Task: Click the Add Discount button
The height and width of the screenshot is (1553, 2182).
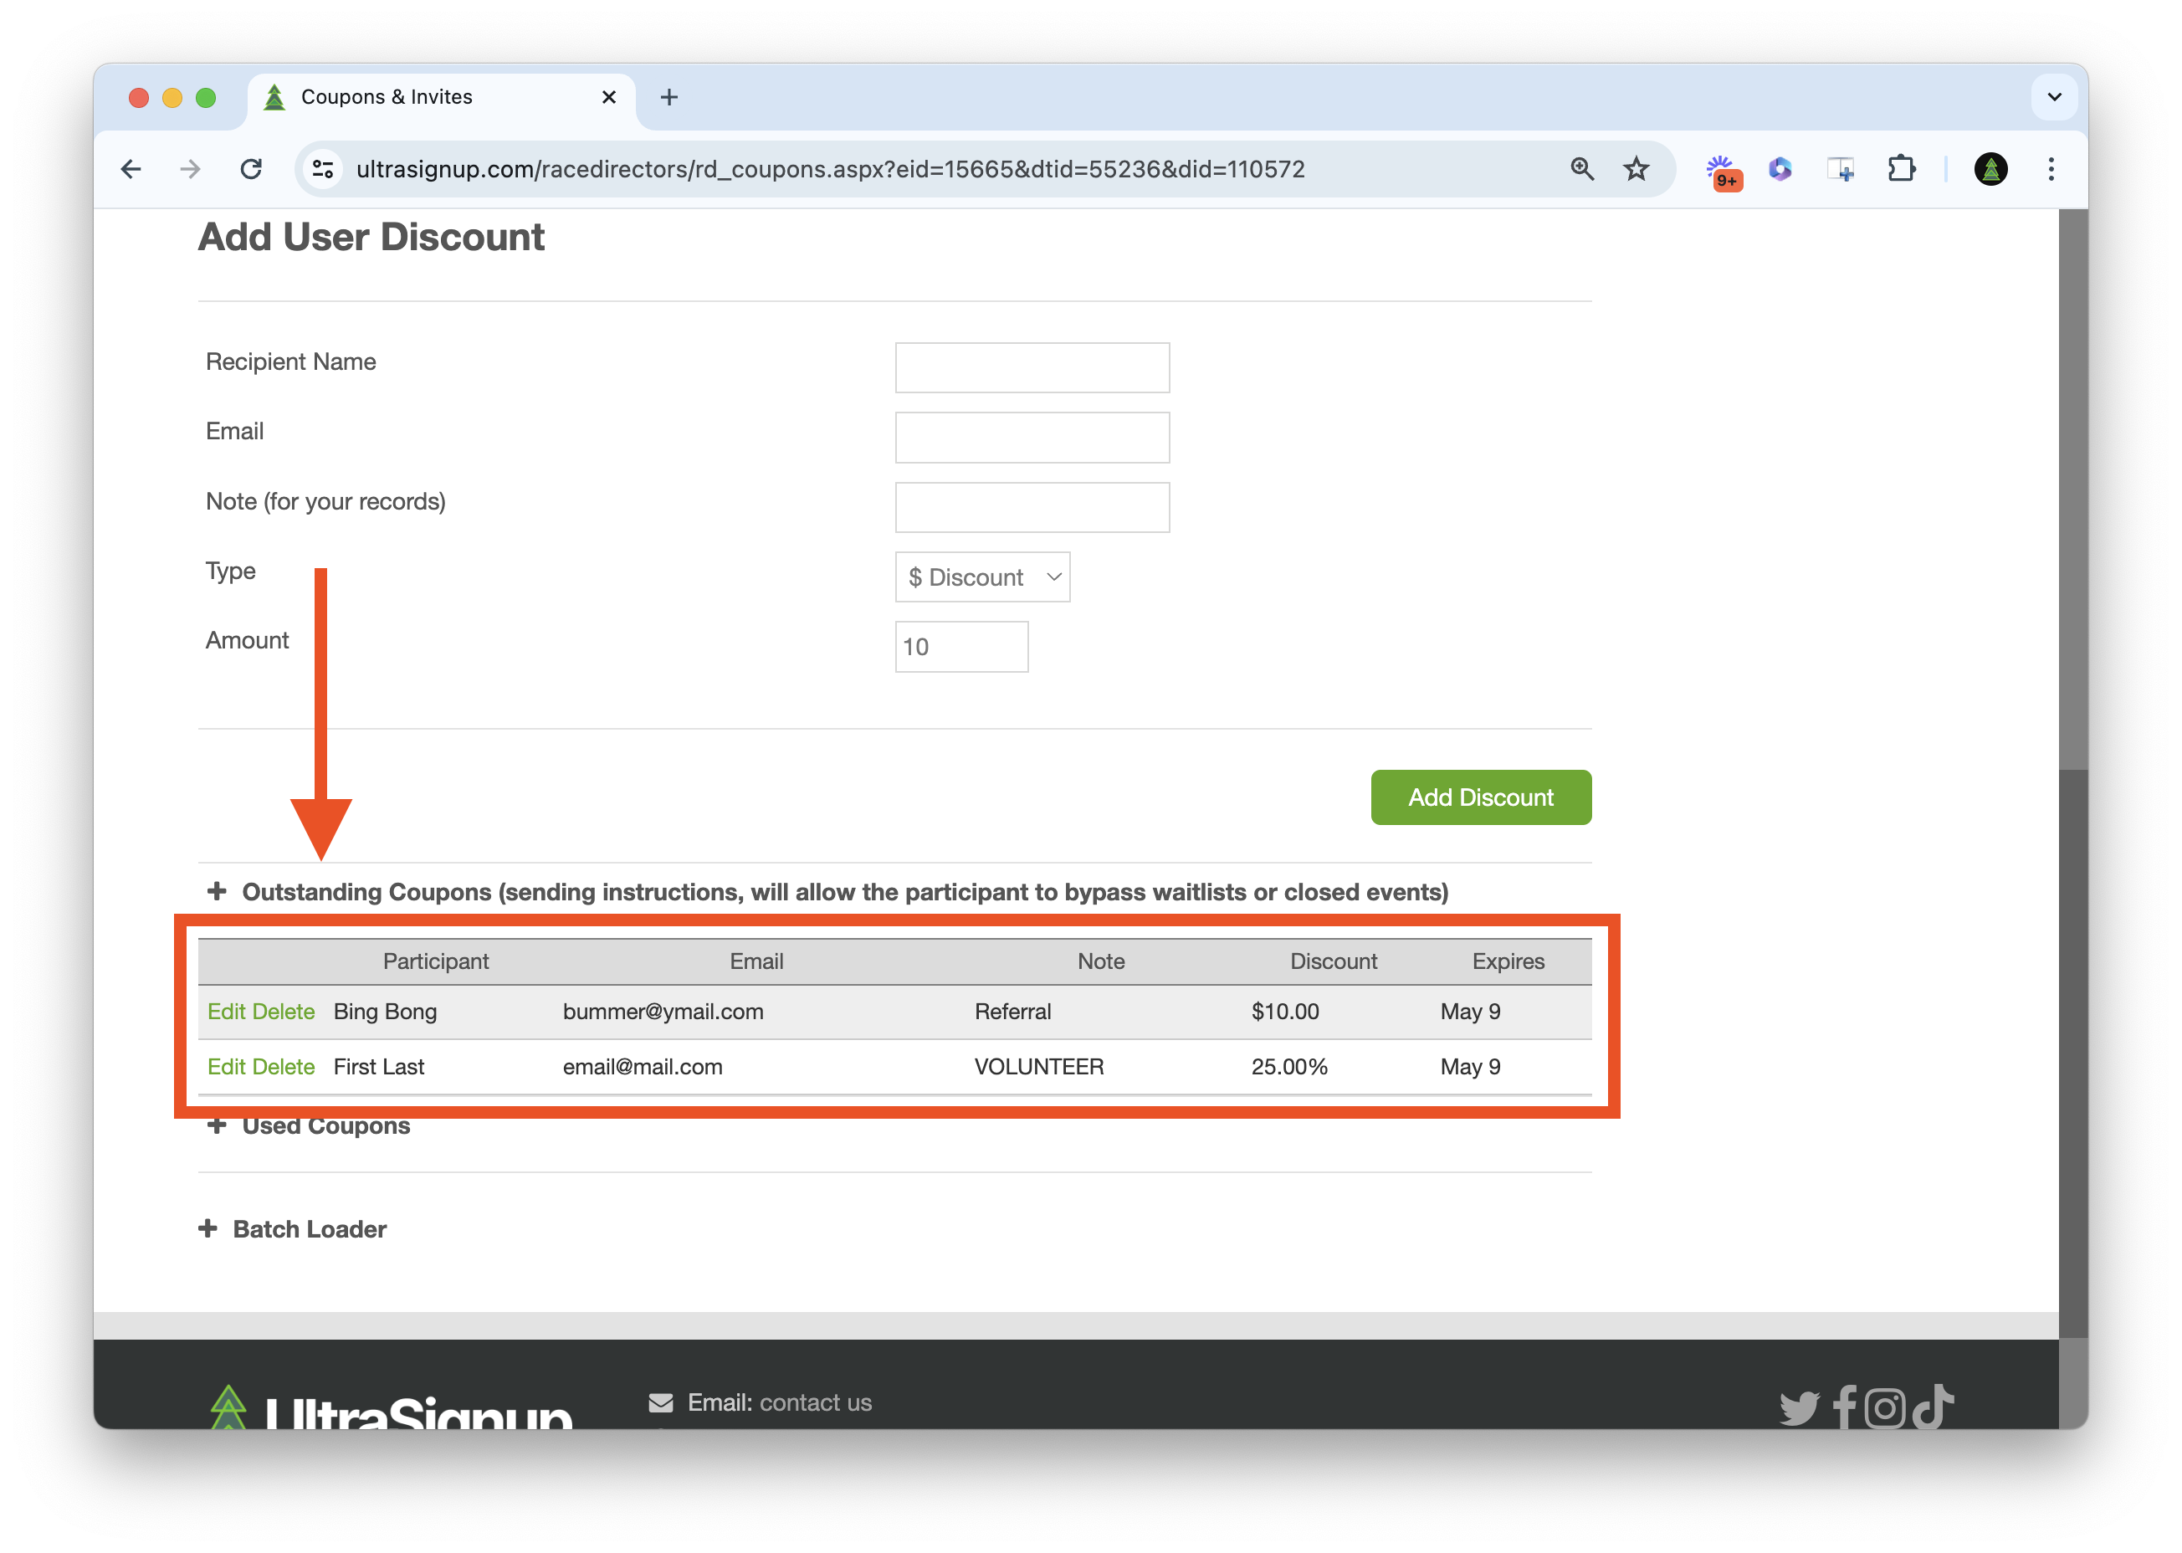Action: tap(1480, 797)
